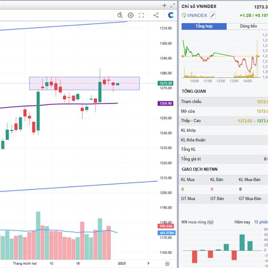Select the upper blue trend line

[64, 26]
